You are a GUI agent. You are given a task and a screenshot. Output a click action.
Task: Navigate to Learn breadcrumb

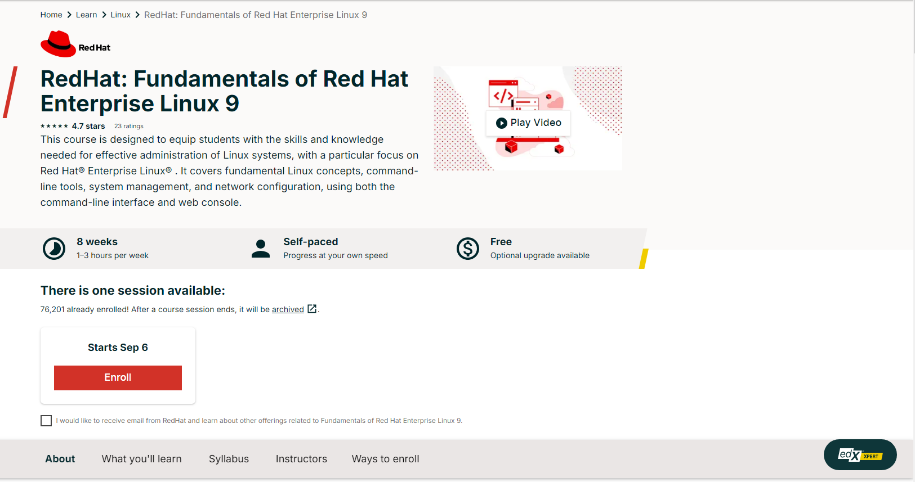click(x=86, y=15)
